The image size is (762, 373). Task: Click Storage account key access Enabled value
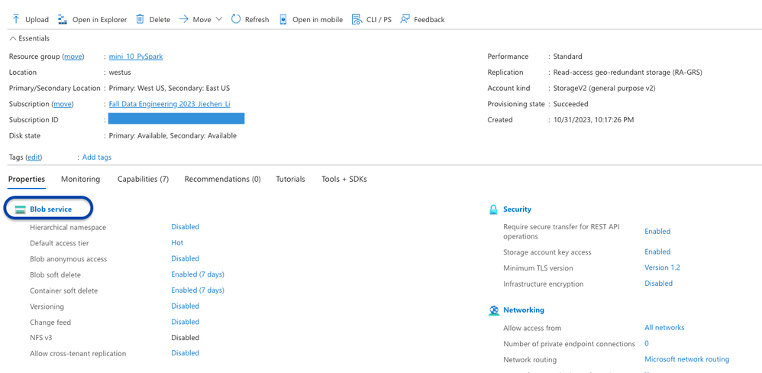click(x=657, y=252)
